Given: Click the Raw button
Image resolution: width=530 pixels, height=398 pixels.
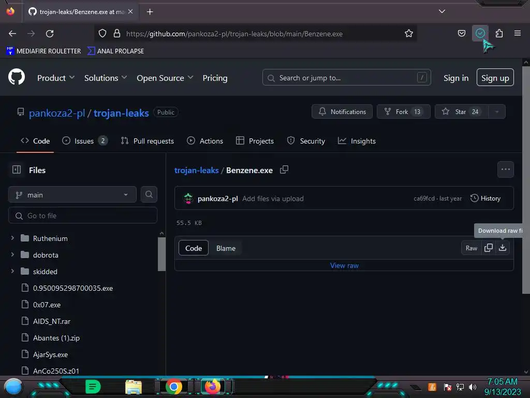Looking at the screenshot, I should pos(471,248).
